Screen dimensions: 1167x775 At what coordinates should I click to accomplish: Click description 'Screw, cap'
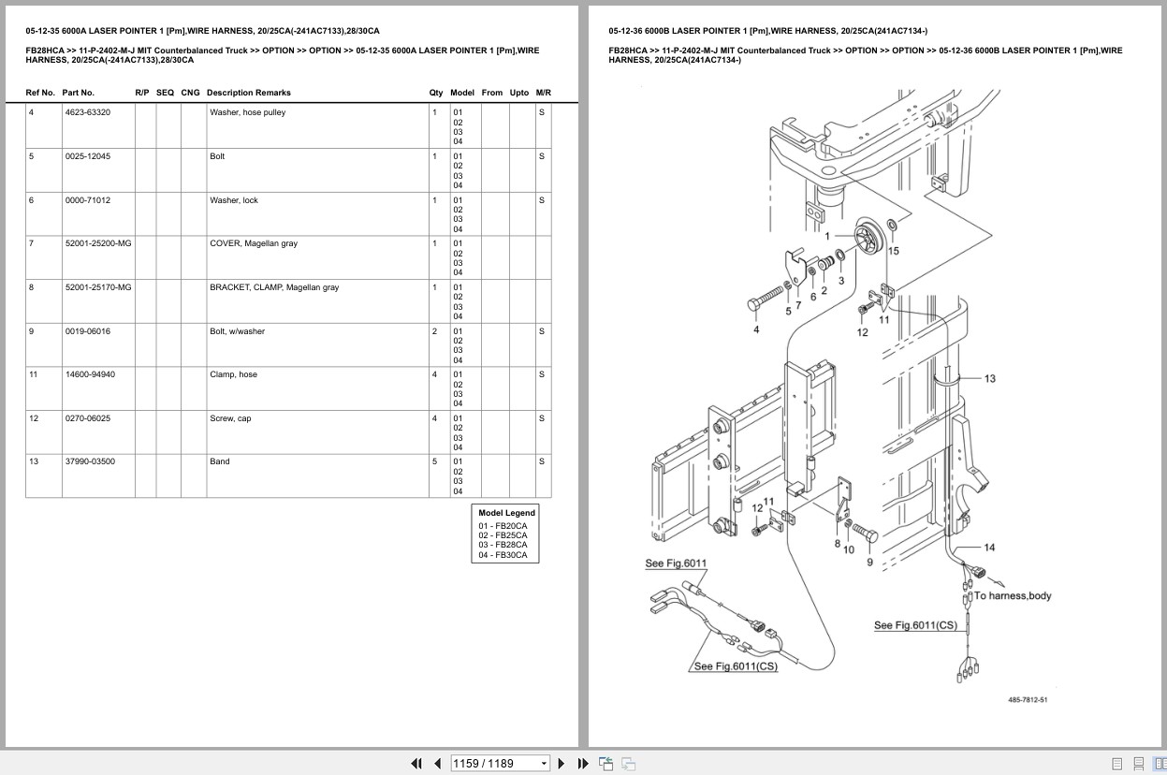[230, 418]
